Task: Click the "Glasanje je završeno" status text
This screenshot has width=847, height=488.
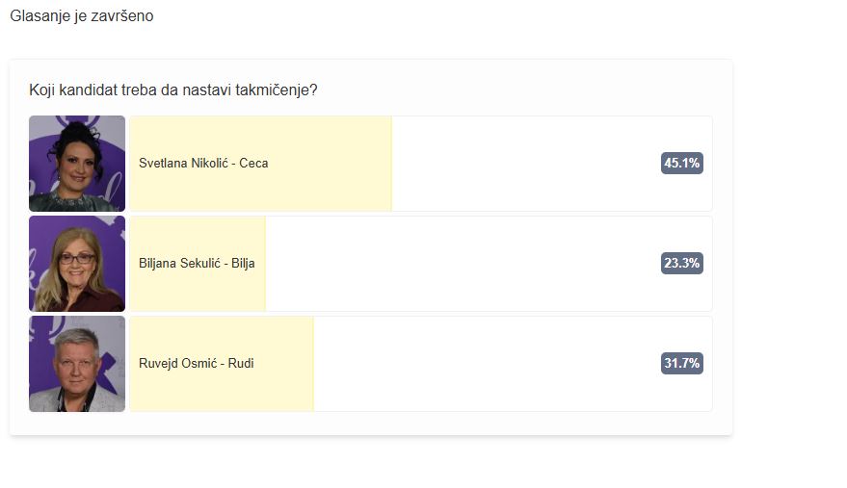Action: point(81,16)
